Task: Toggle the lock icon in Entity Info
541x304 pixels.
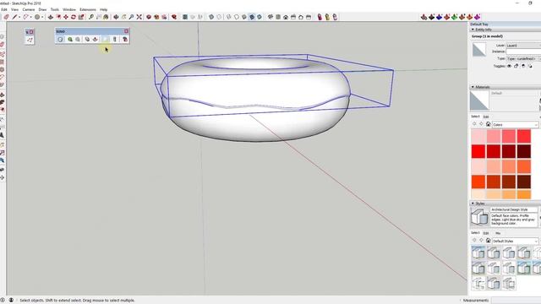Action: [x=516, y=66]
